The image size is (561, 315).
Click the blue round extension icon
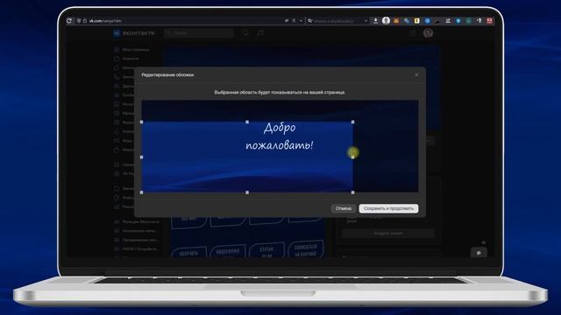pos(427,21)
